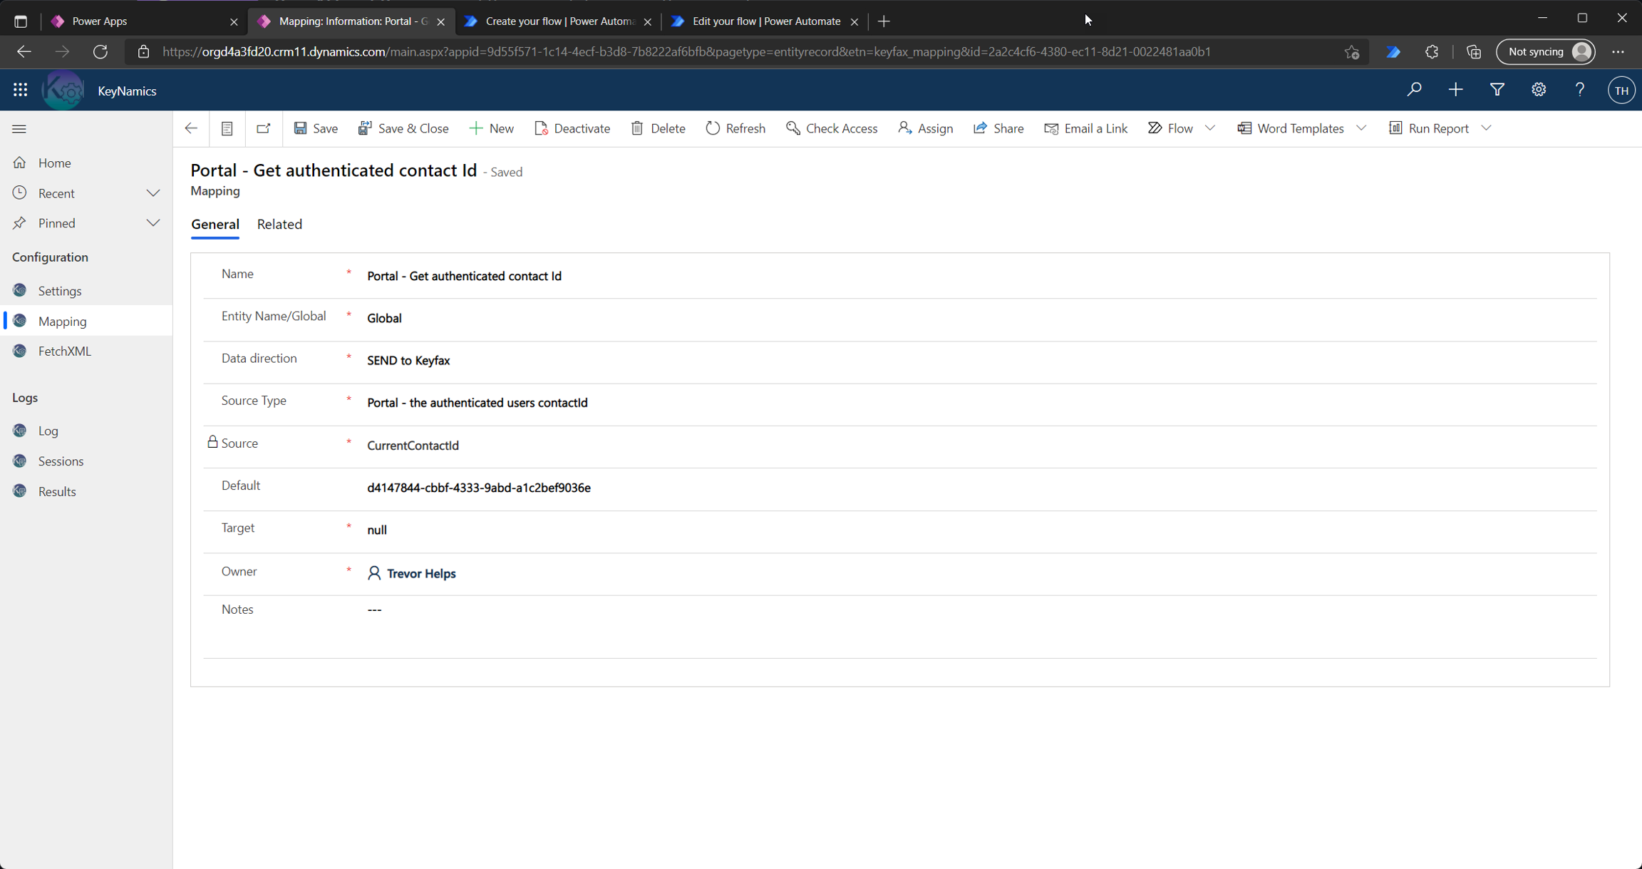Open the advanced find filter icon
This screenshot has height=869, width=1642.
tap(1497, 90)
